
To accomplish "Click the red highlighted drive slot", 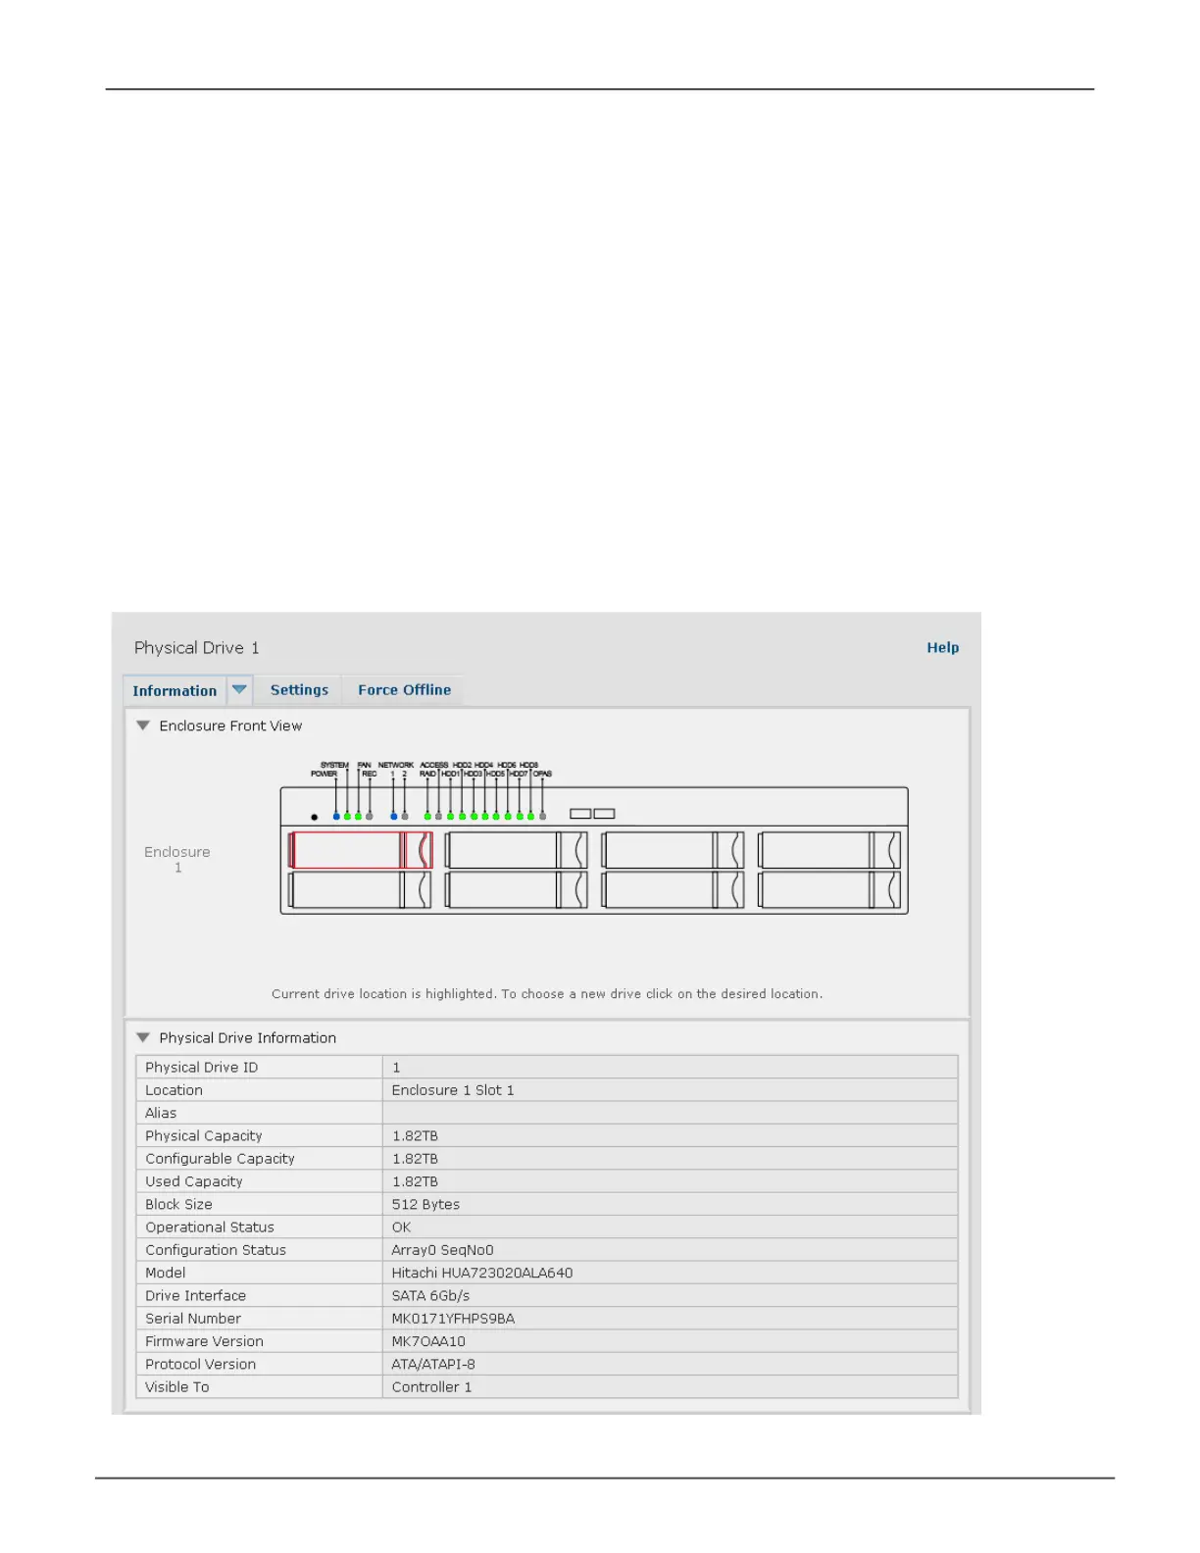I will click(x=360, y=850).
